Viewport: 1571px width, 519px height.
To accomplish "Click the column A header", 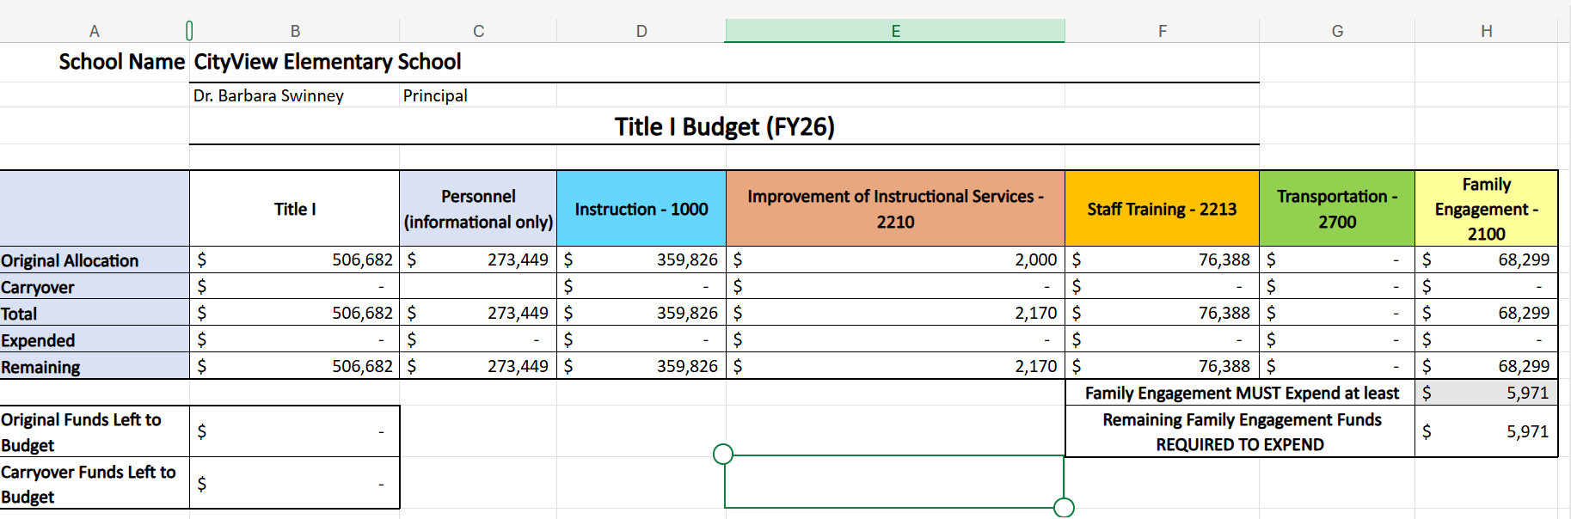I will 95,31.
